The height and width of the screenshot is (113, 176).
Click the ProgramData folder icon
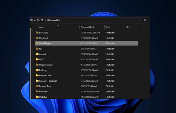37,86
